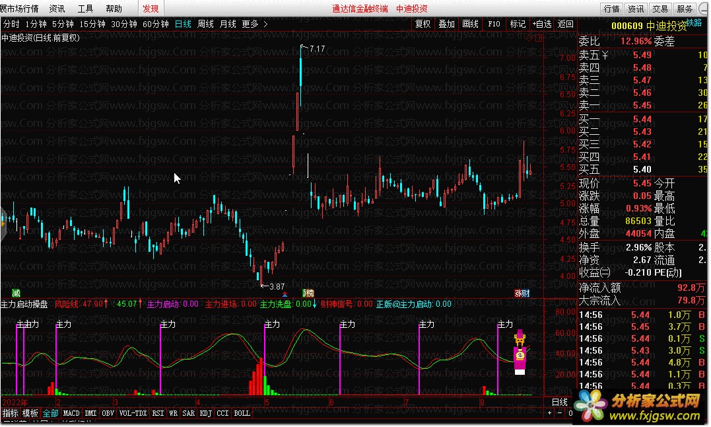Expand the 更多 periods list
The image size is (711, 427).
(254, 24)
